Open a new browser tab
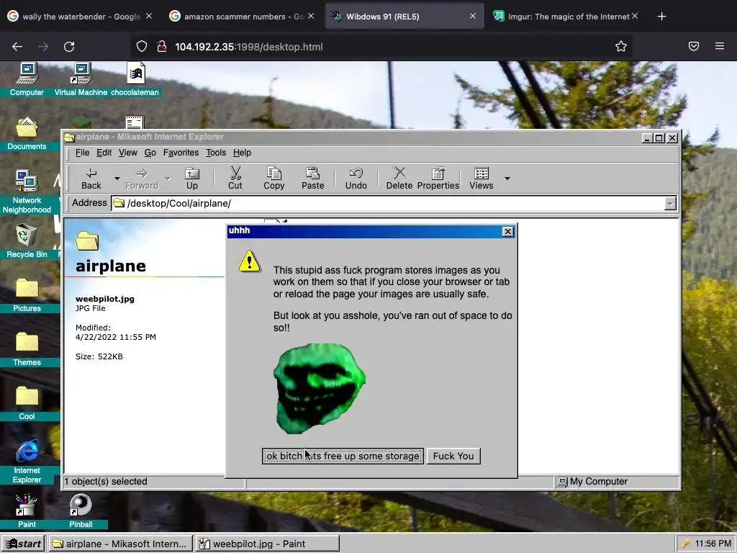The height and width of the screenshot is (553, 737). point(662,17)
